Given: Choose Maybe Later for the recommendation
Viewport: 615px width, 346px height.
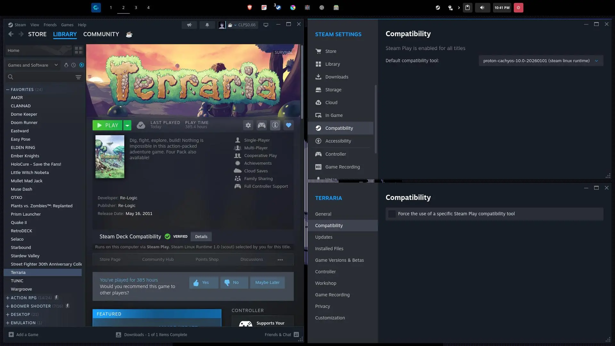Looking at the screenshot, I should (x=267, y=283).
